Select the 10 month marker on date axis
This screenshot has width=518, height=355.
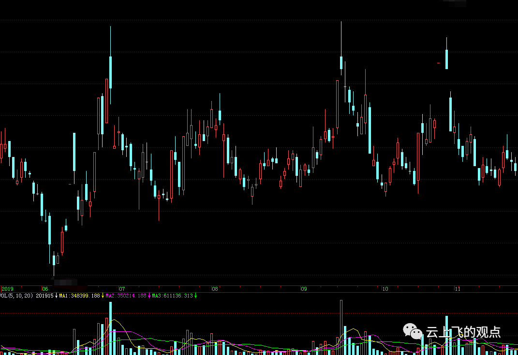(x=385, y=289)
